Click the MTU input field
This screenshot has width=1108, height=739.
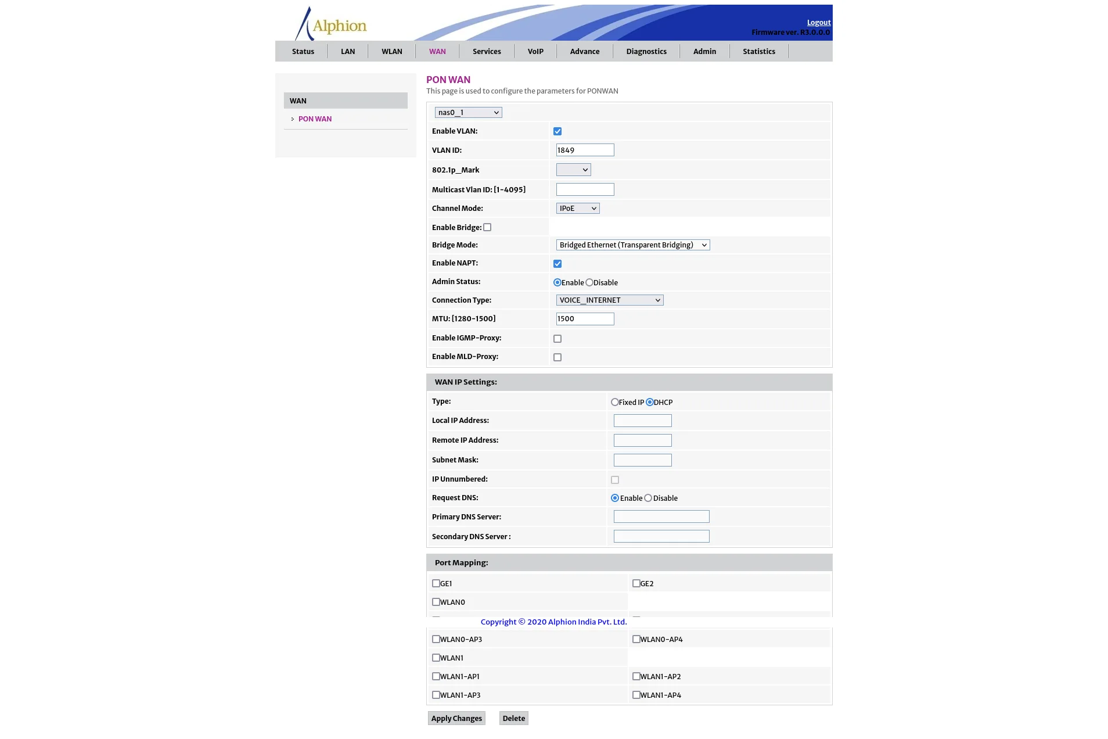coord(585,319)
